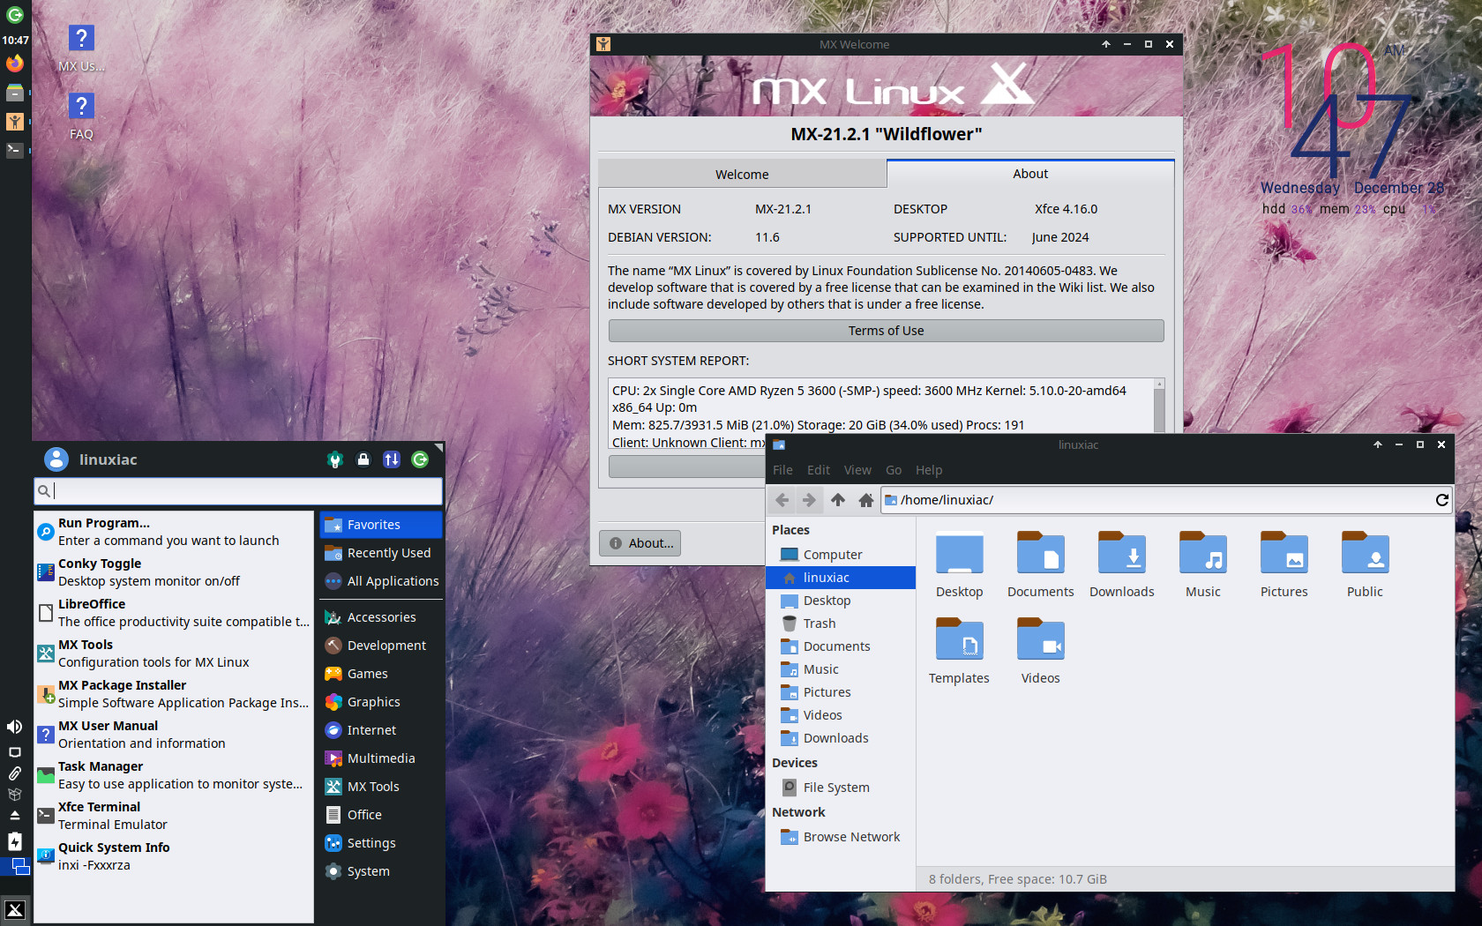Launch terminal from the side panel
Viewport: 1482px width, 926px height.
15,150
